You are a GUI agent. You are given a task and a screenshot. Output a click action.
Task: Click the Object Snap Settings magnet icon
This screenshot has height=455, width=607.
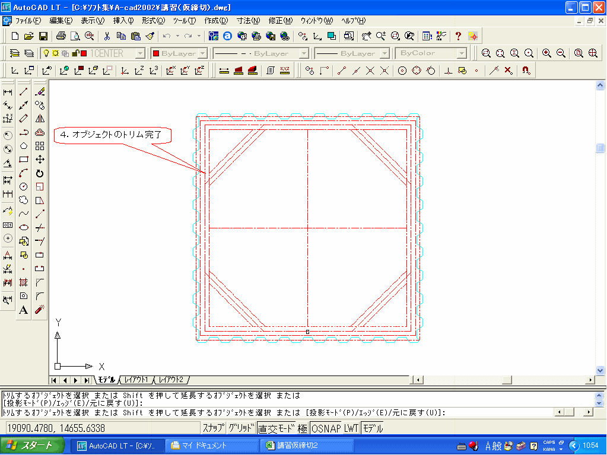(x=526, y=71)
